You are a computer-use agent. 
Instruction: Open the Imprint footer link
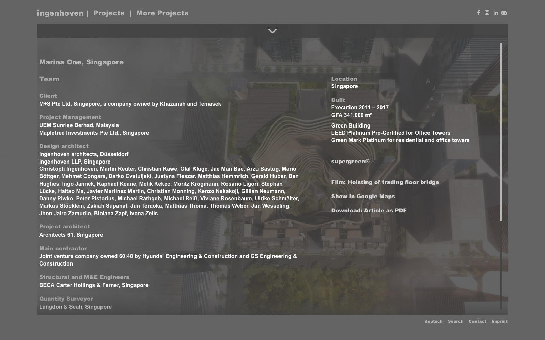[x=499, y=321]
